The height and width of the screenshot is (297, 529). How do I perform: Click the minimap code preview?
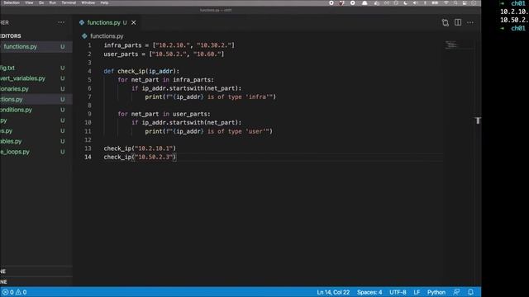coord(452,45)
